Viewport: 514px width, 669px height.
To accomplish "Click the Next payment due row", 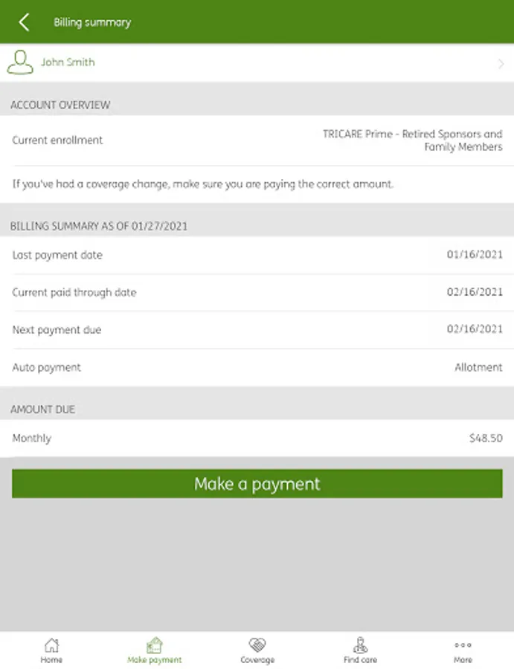I will [257, 330].
